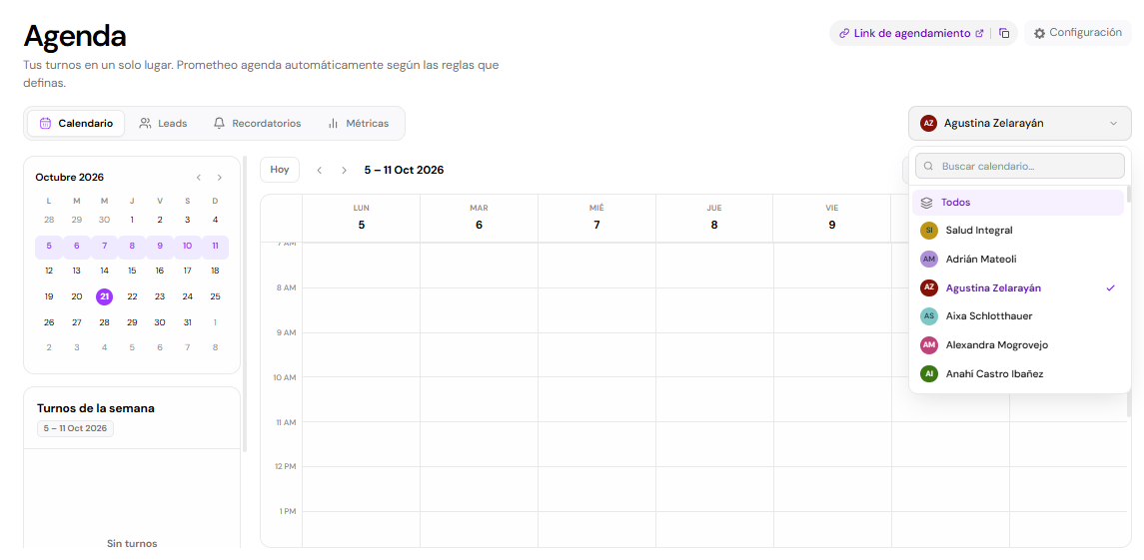Select Anahí Castro Ibañez calendar
1144x560 pixels.
(1018, 373)
